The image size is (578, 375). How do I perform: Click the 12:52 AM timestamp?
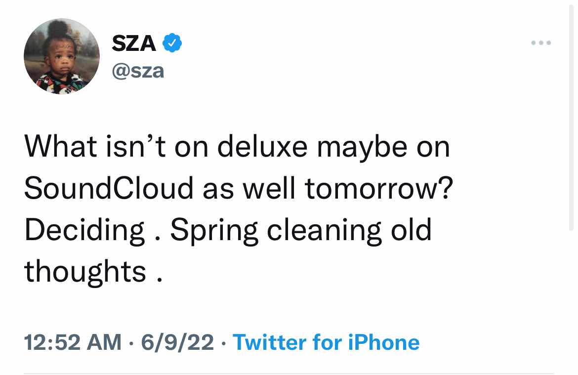click(72, 342)
